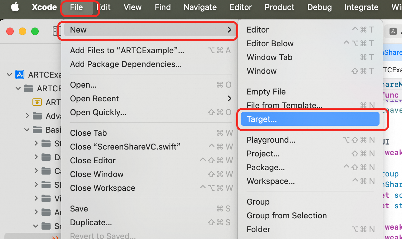The height and width of the screenshot is (239, 402).
Task: Toggle the navigator sidebar icon
Action: point(56,31)
